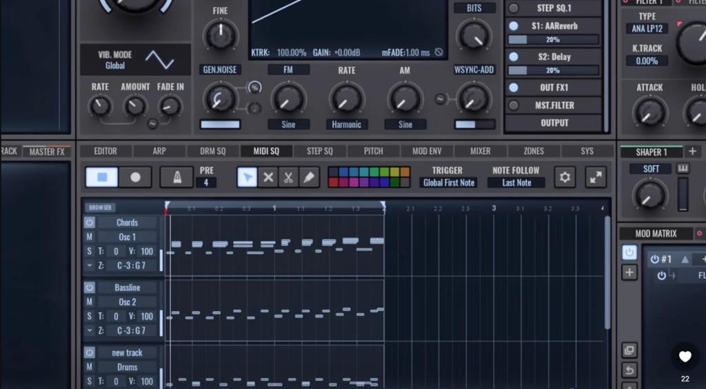Screen dimensions: 706x389
Task: Pick the orange note color swatch
Action: (405, 172)
